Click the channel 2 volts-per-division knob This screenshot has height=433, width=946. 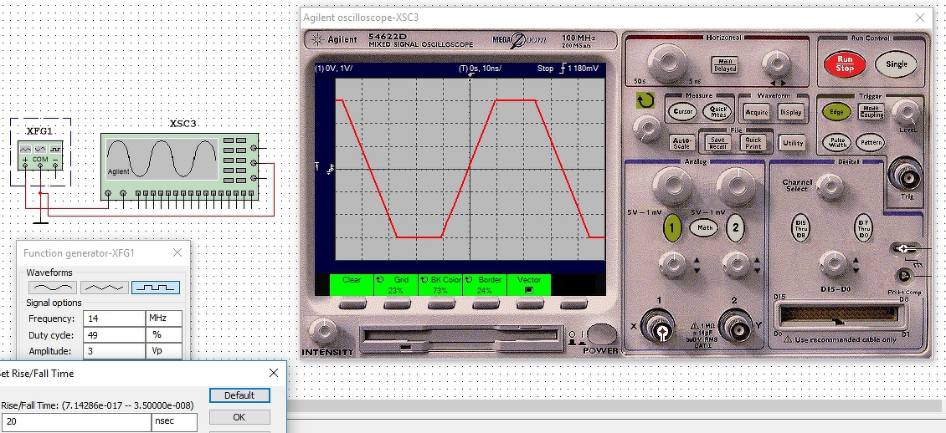(x=734, y=186)
